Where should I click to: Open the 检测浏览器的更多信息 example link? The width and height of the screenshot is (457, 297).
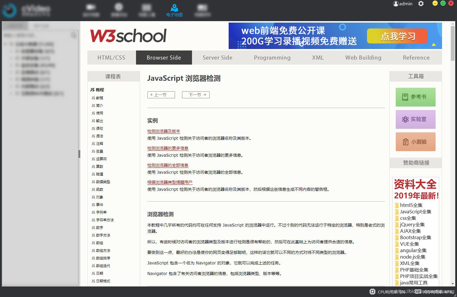pos(168,148)
